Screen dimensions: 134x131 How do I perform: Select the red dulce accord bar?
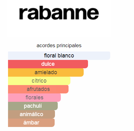point(48,64)
